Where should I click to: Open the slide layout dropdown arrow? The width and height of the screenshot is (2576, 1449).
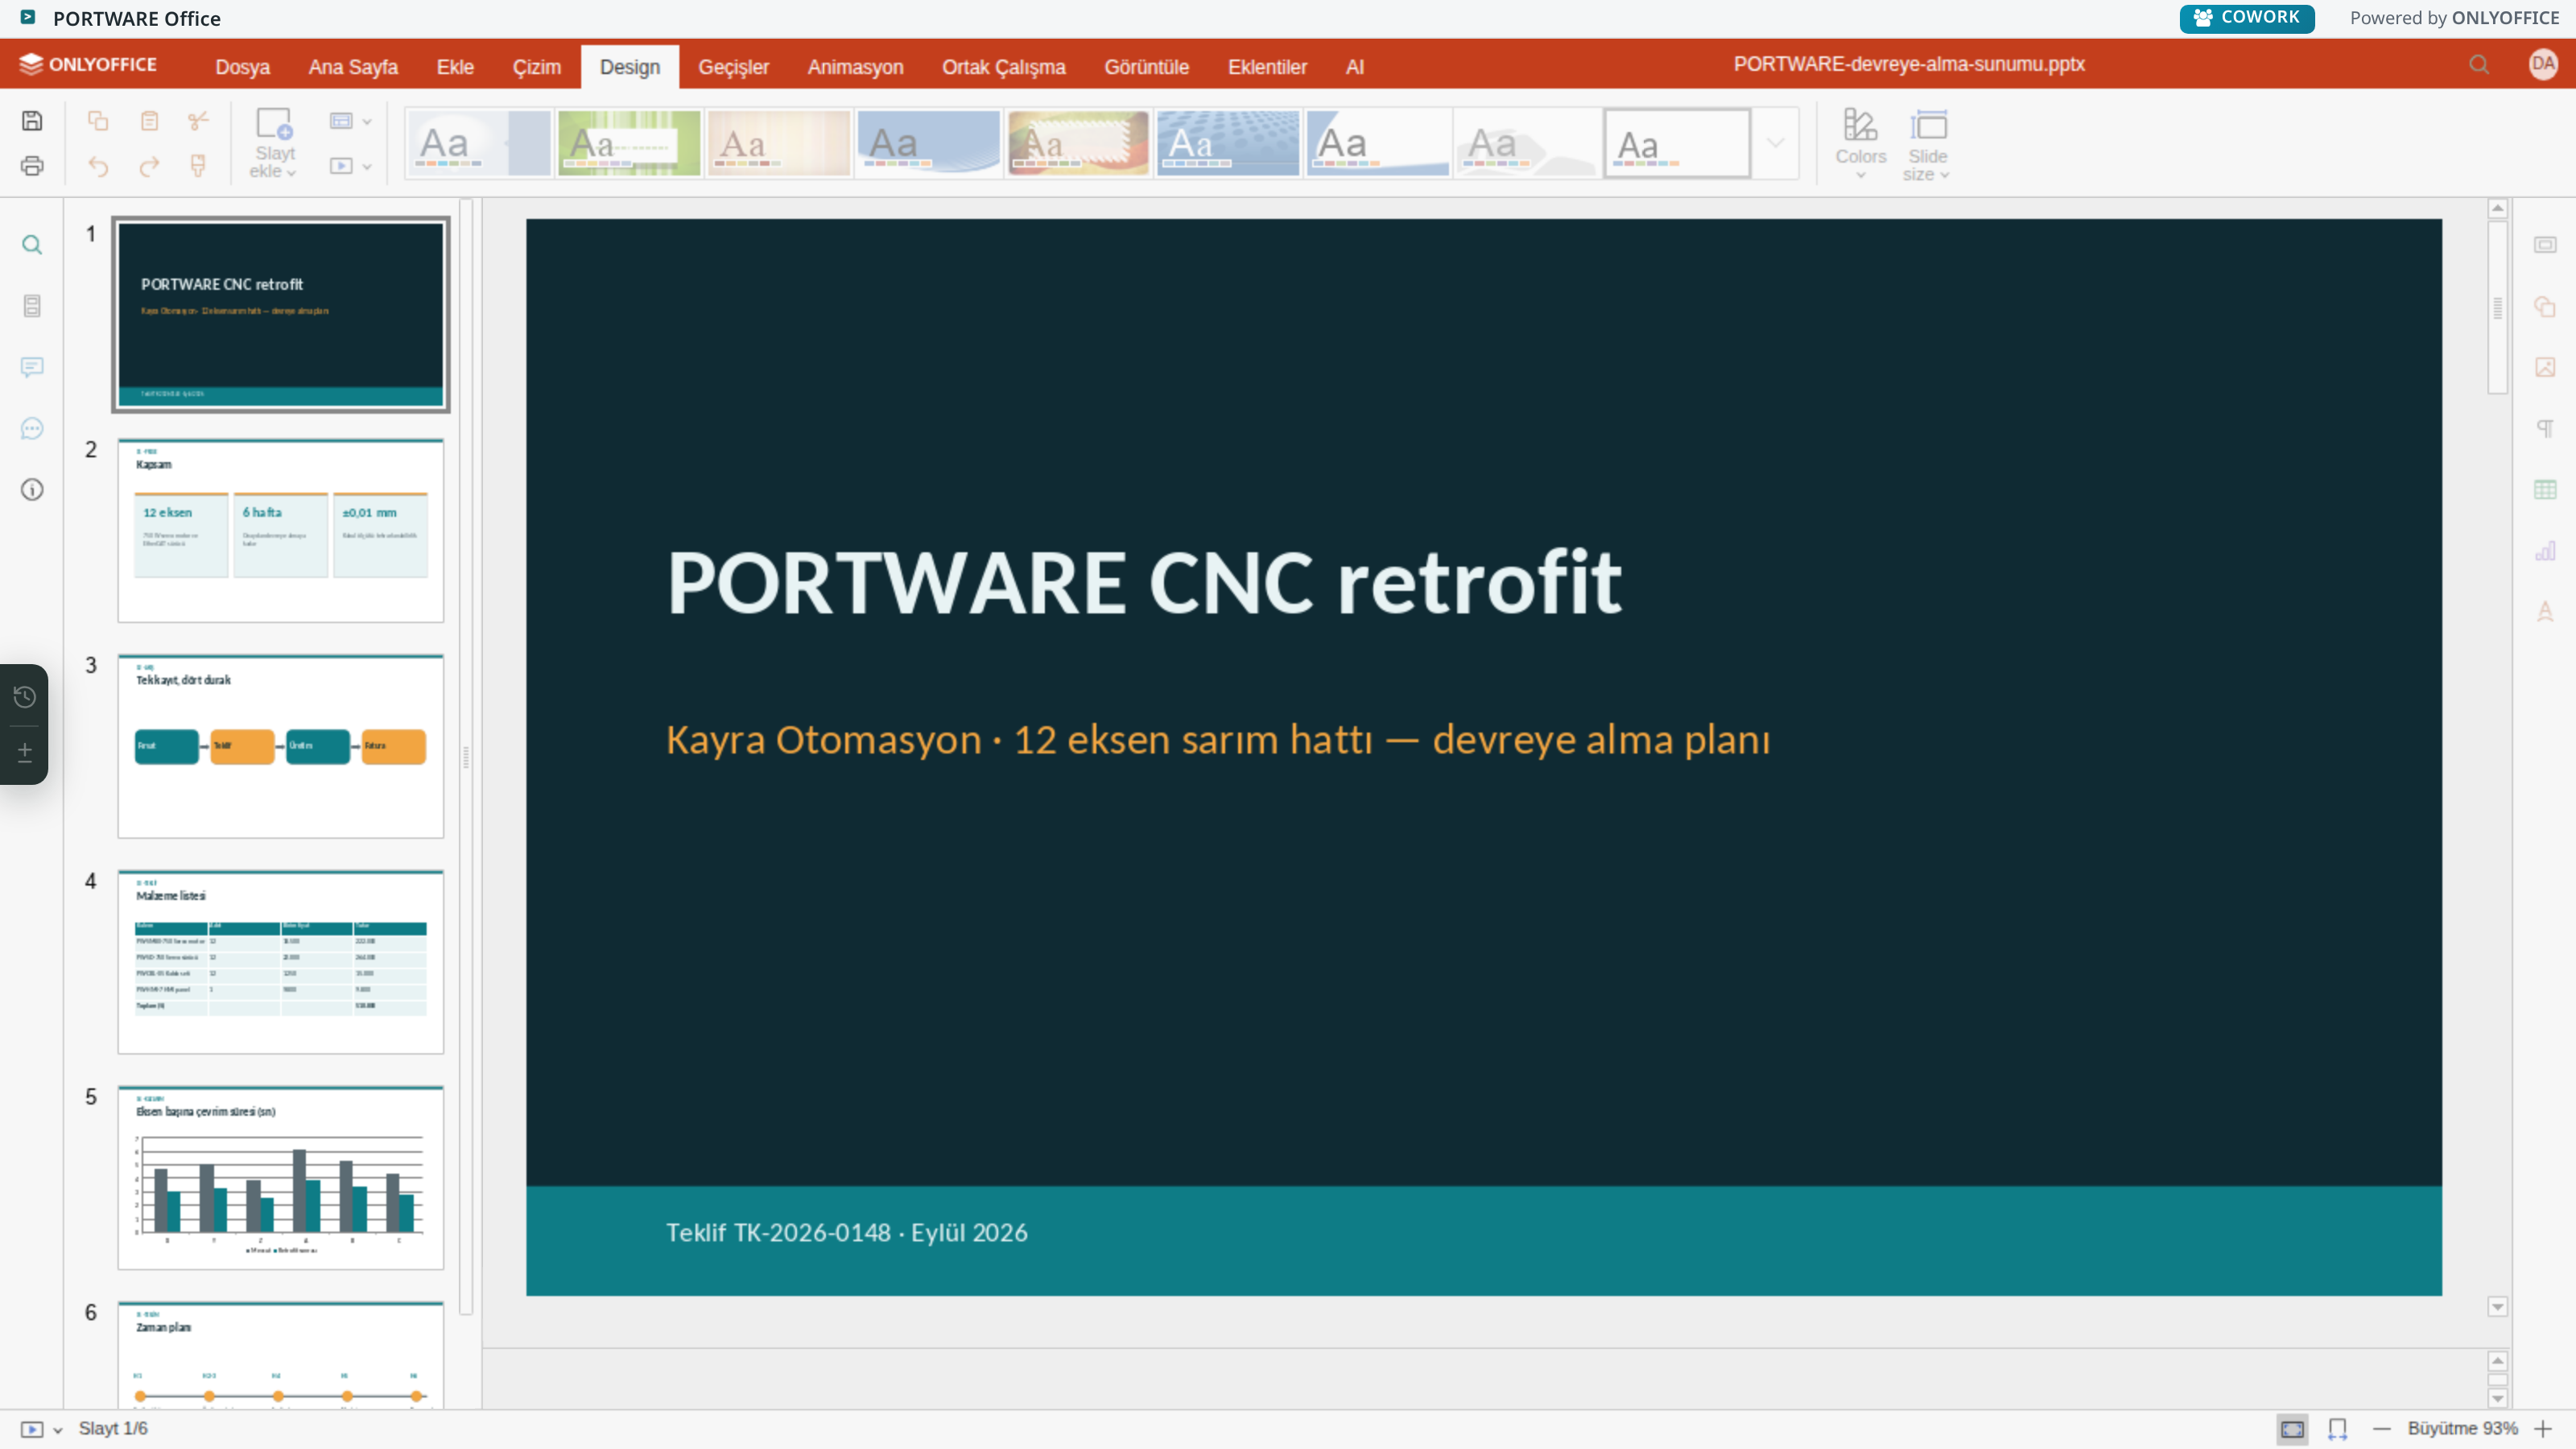tap(367, 121)
